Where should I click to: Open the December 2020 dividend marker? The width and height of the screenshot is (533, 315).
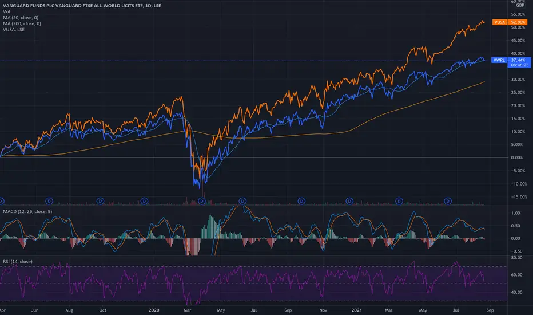coord(349,201)
